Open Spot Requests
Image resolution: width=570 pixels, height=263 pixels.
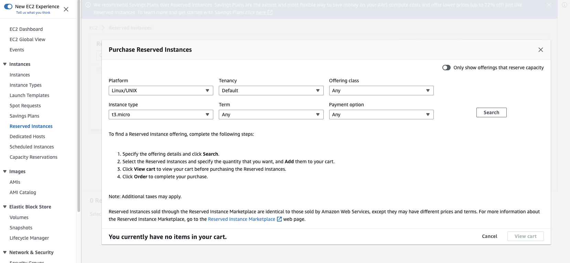point(25,106)
